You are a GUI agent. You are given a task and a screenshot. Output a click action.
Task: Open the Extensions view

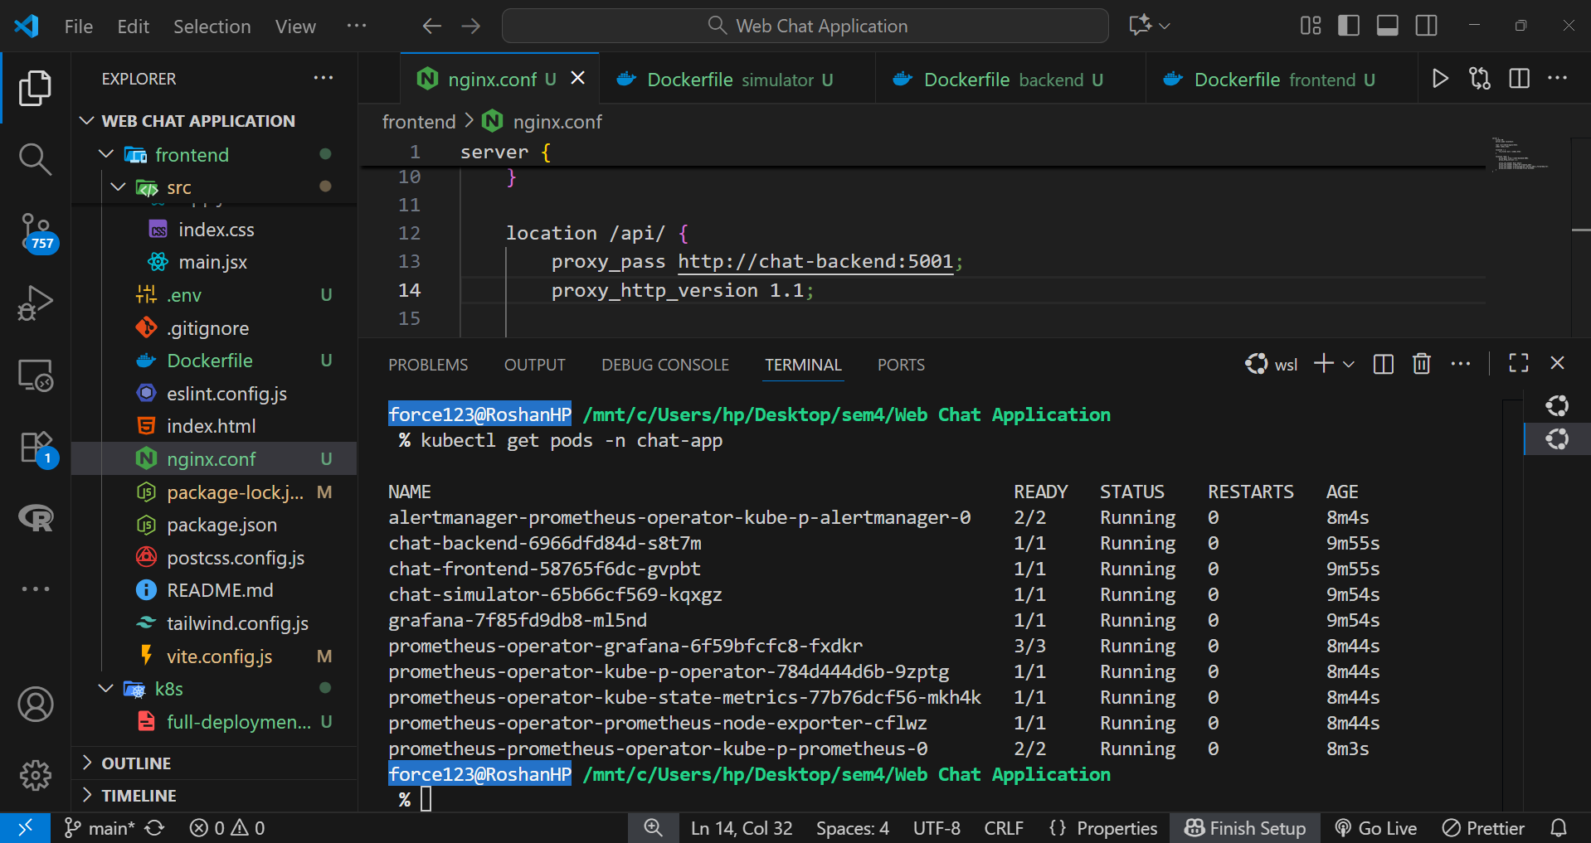[35, 448]
